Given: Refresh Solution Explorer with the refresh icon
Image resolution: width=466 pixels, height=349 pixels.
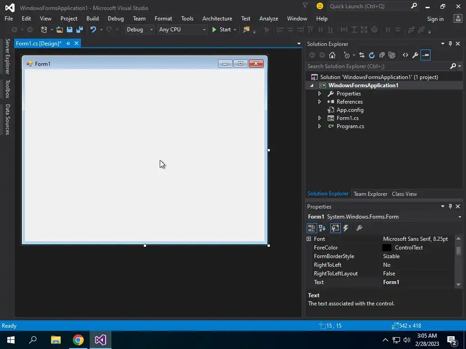Looking at the screenshot, I should pyautogui.click(x=371, y=55).
